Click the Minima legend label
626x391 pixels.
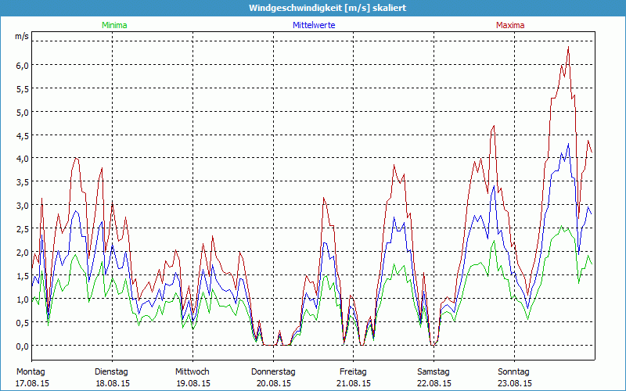tap(114, 25)
